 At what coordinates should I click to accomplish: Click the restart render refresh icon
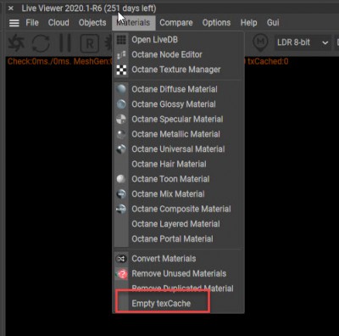(x=41, y=43)
